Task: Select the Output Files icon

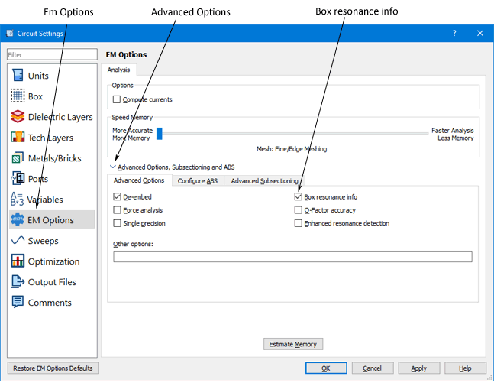Action: [x=18, y=282]
